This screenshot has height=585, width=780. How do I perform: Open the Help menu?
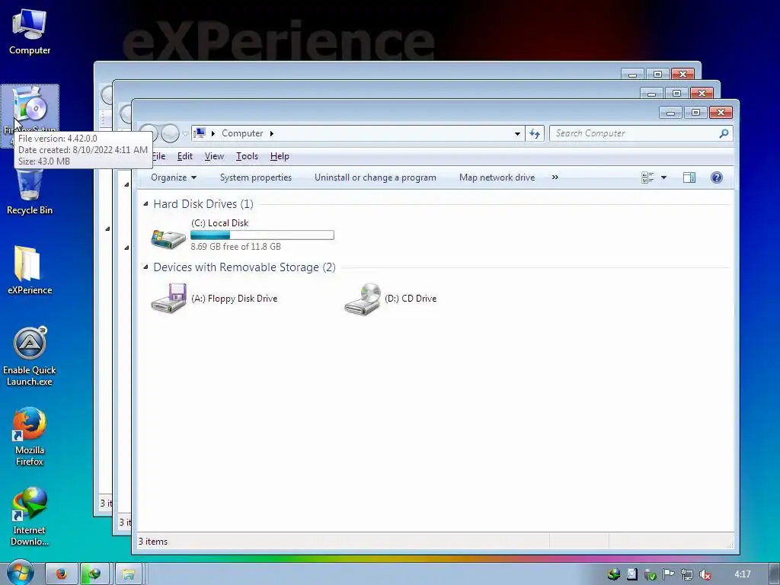280,156
